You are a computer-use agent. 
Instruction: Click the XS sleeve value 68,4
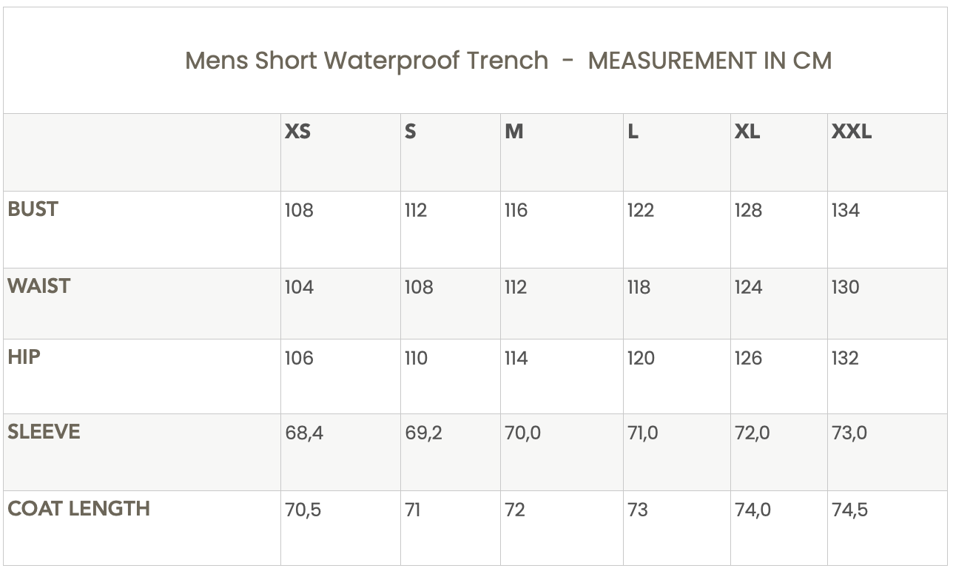(x=304, y=433)
